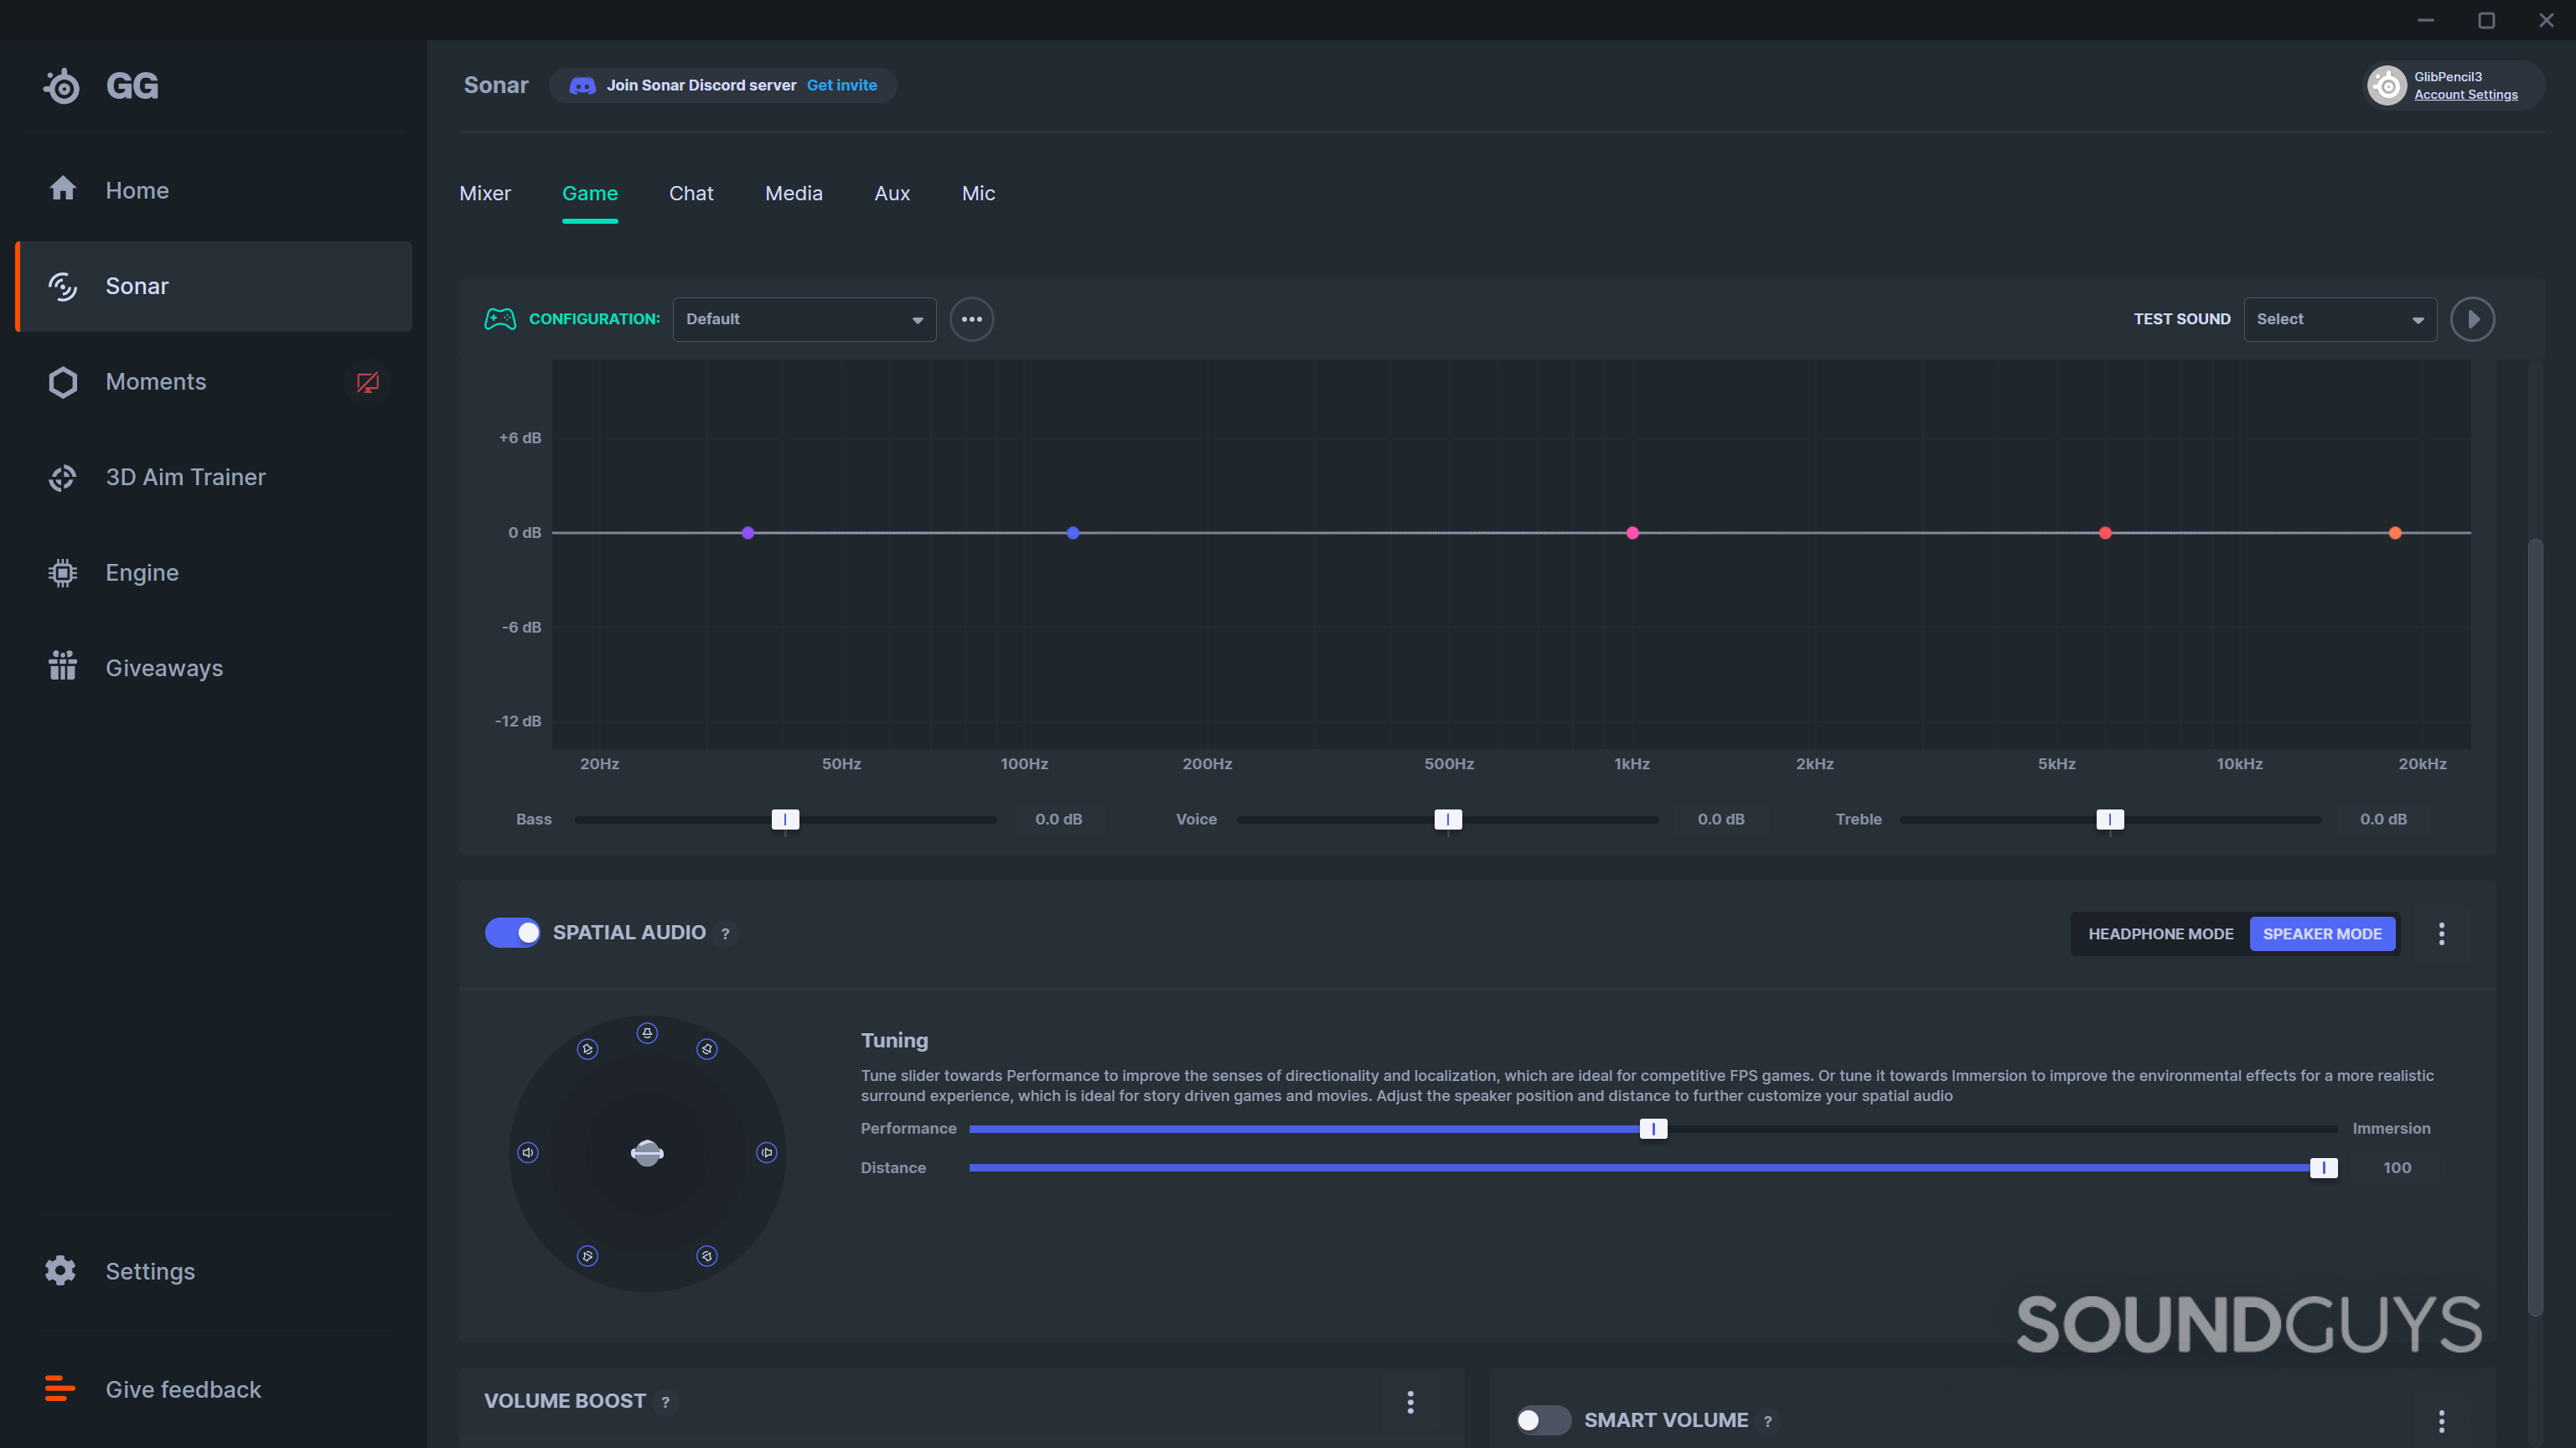Switch to the Media tab
Screen dimensions: 2576x1448
pos(794,193)
